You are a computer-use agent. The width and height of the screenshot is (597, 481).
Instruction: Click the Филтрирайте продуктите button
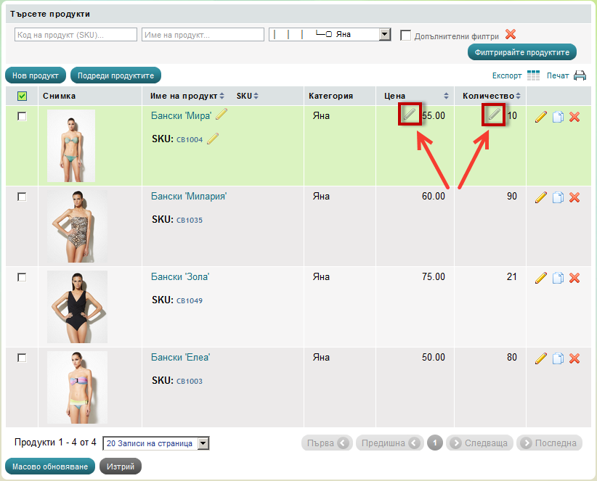[521, 52]
